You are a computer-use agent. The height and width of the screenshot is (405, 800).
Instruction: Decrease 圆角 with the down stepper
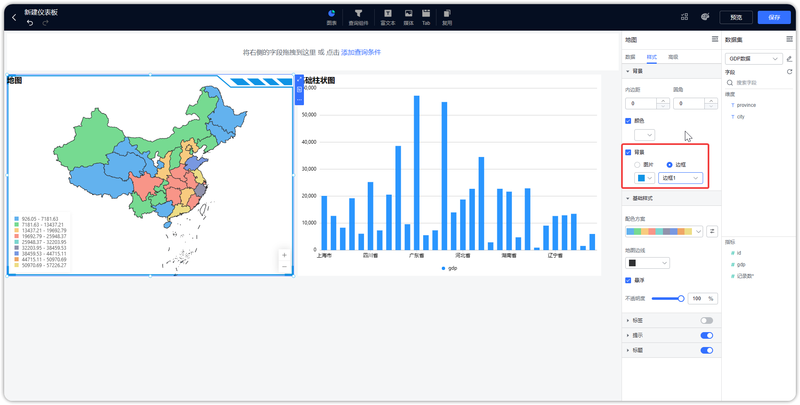[x=711, y=106]
